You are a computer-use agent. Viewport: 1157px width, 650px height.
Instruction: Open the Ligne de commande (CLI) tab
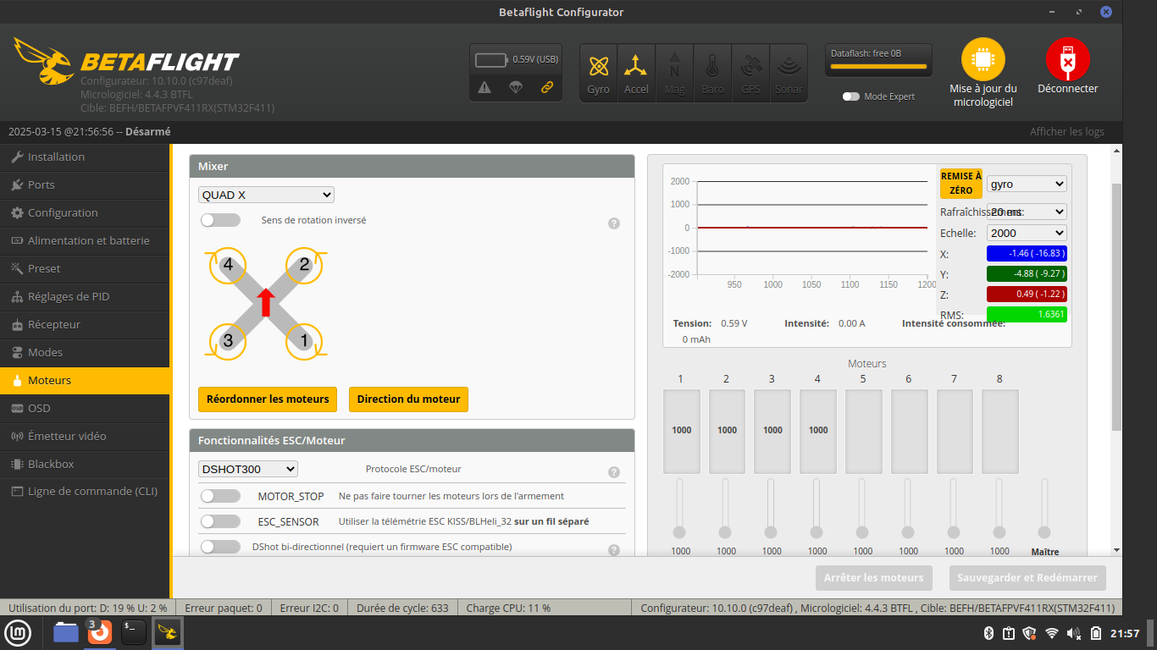coord(92,491)
